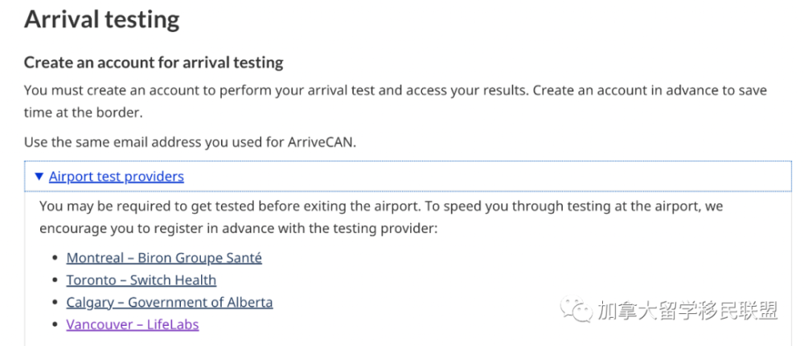Click the Chinese watermark text 加拿大留学移民联盟
This screenshot has width=804, height=346.
(687, 310)
